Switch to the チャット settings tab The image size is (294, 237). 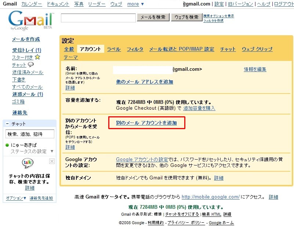(x=228, y=49)
